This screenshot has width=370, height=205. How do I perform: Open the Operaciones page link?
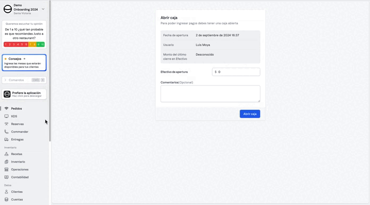[20, 169]
